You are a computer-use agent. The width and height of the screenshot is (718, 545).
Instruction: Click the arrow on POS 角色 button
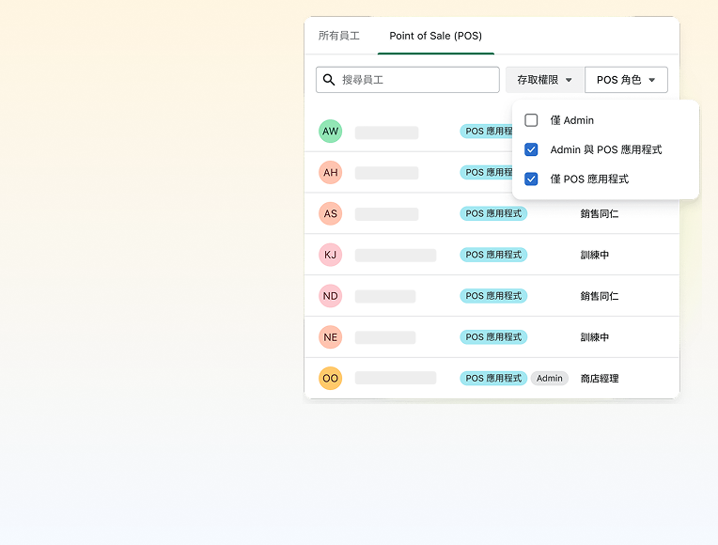point(652,81)
